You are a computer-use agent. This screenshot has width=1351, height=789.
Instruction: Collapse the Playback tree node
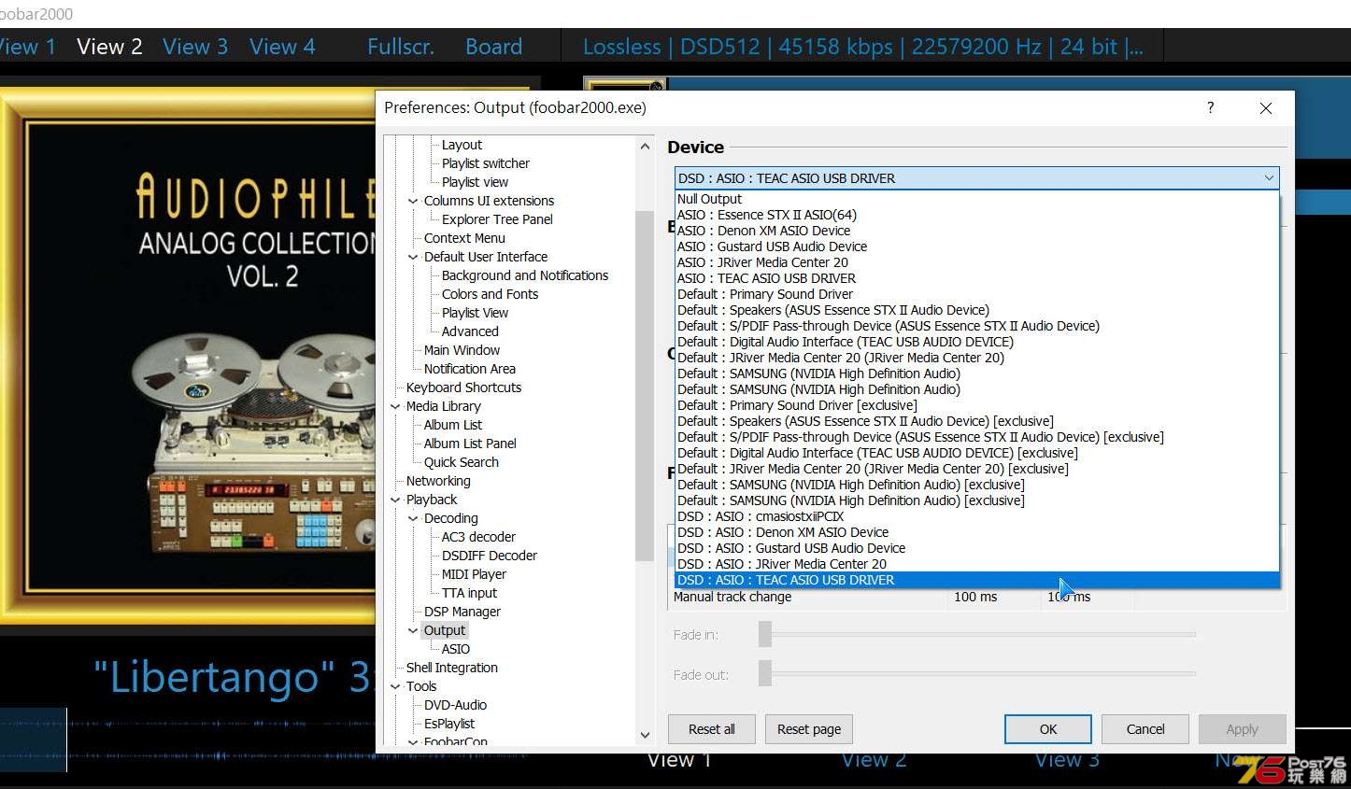click(395, 500)
